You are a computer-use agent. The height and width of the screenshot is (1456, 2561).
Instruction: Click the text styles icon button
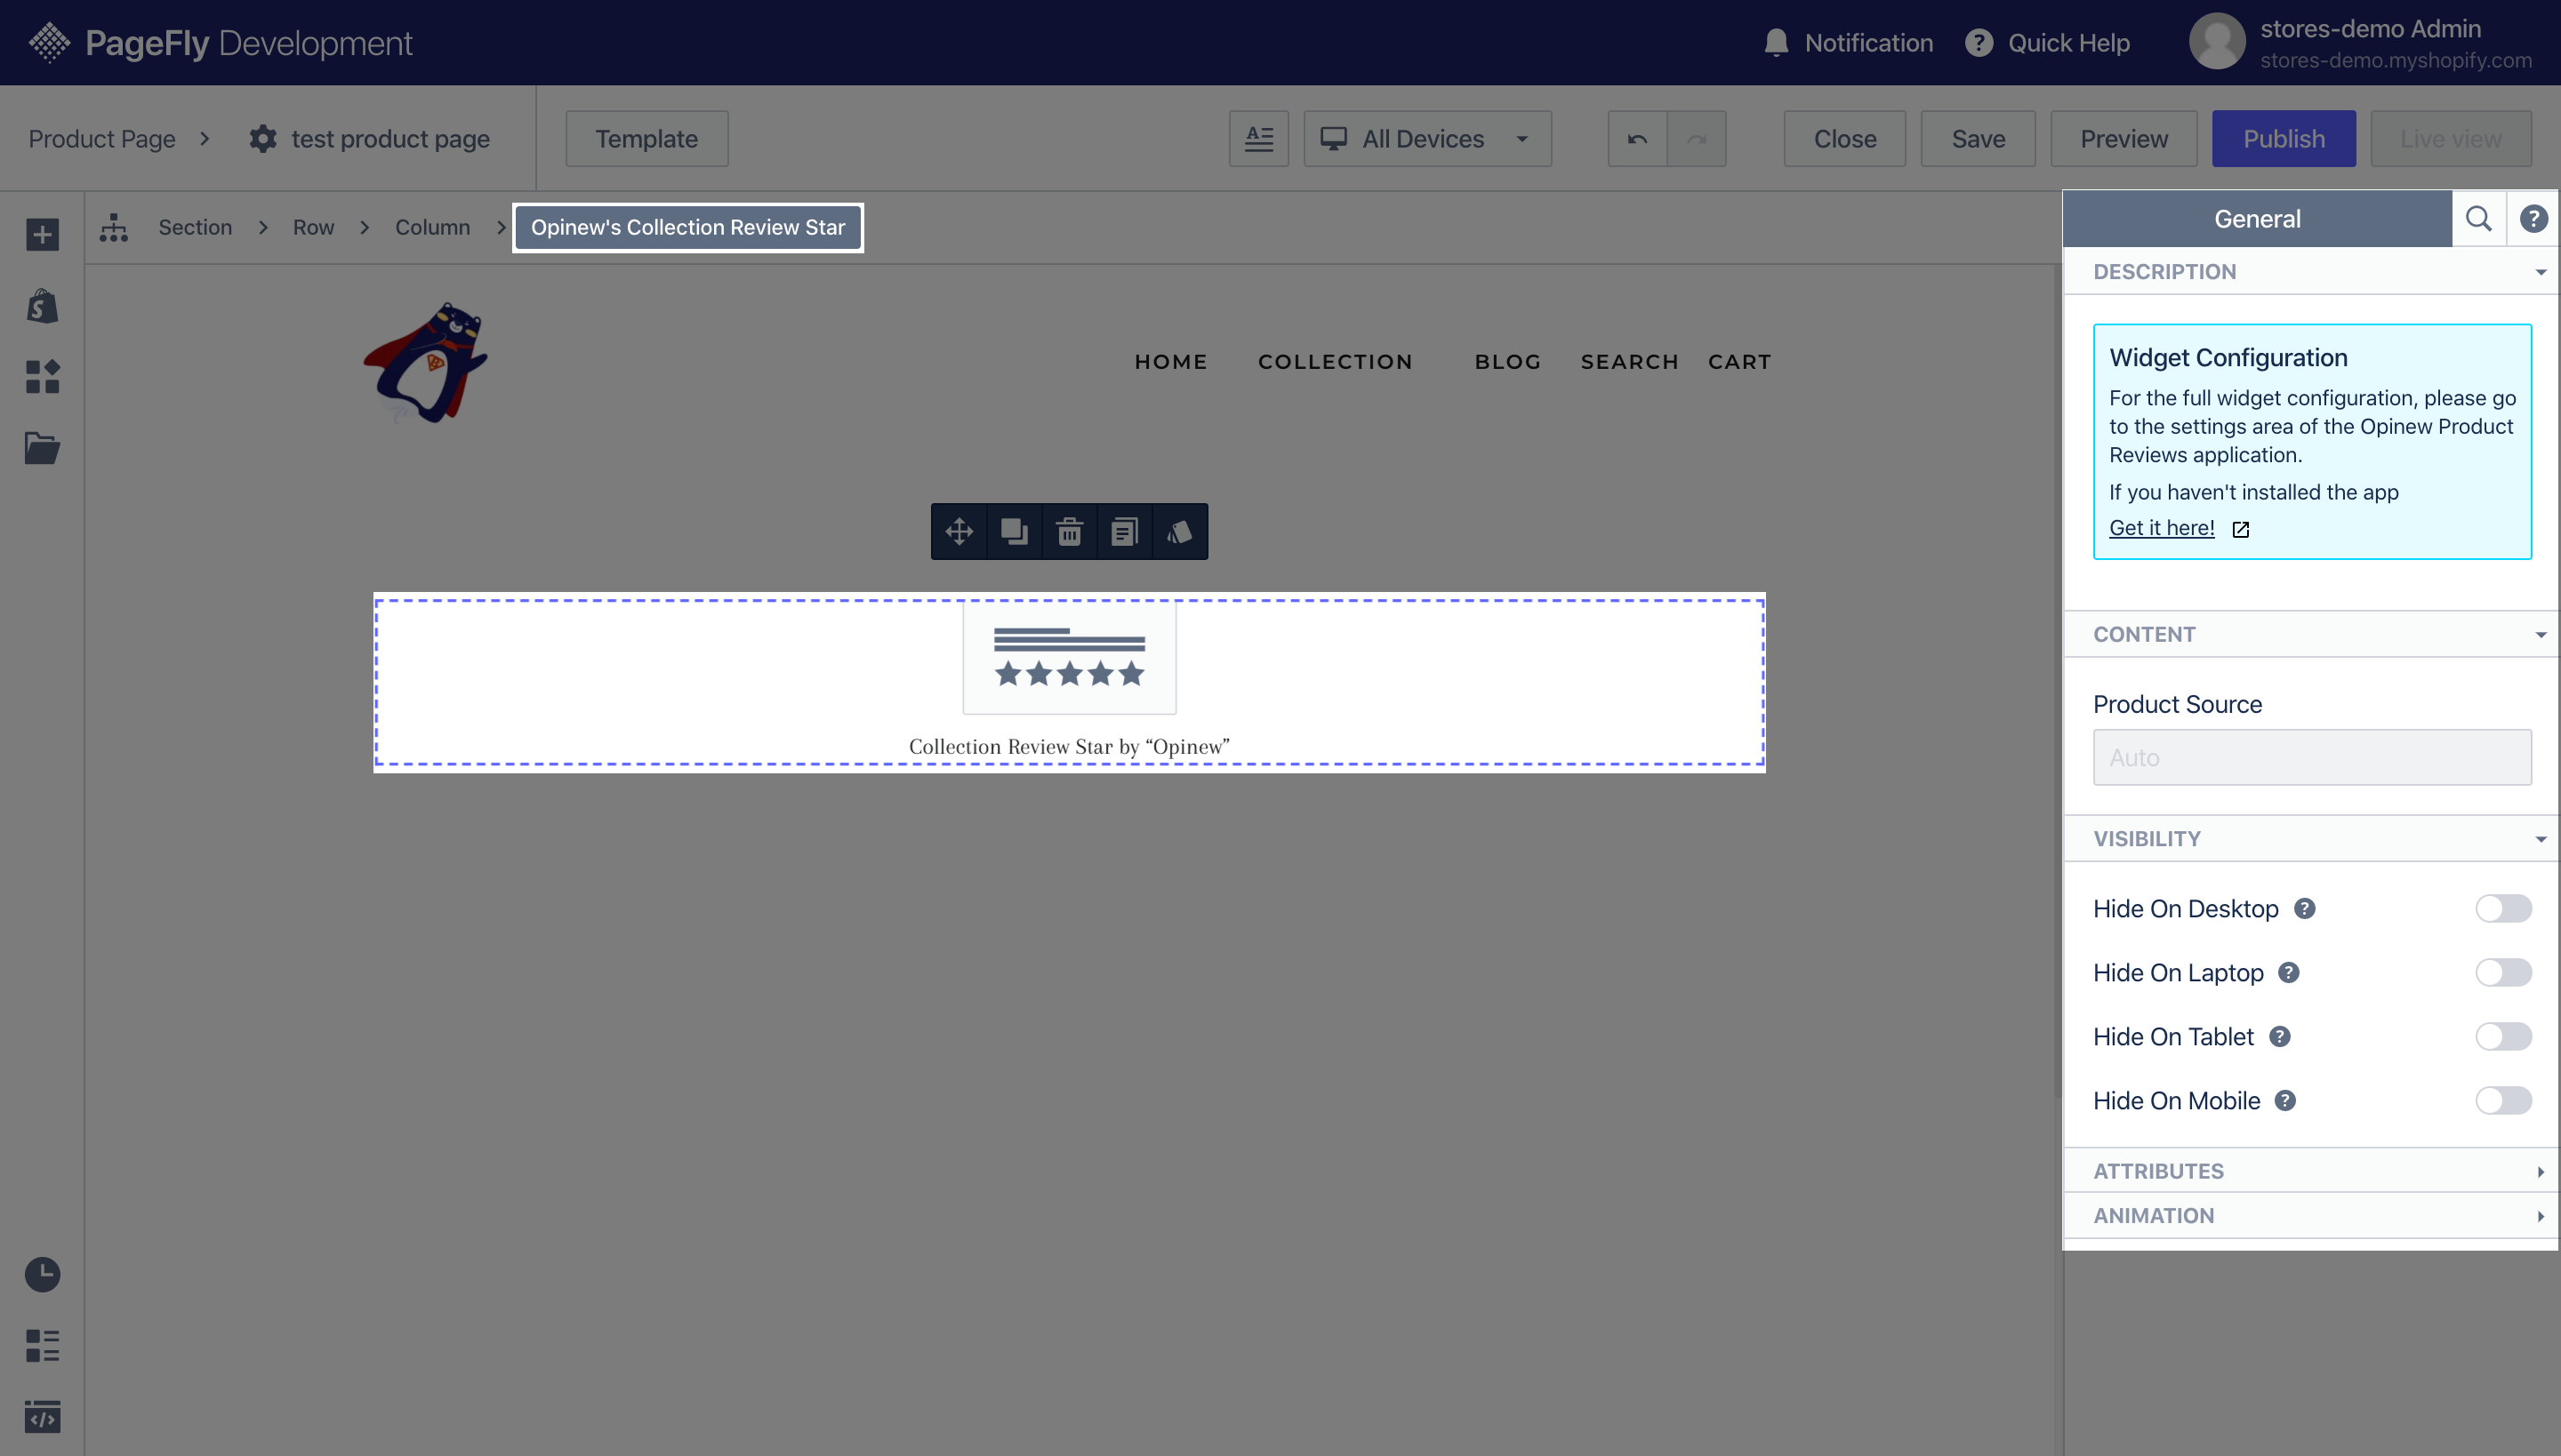(1258, 139)
